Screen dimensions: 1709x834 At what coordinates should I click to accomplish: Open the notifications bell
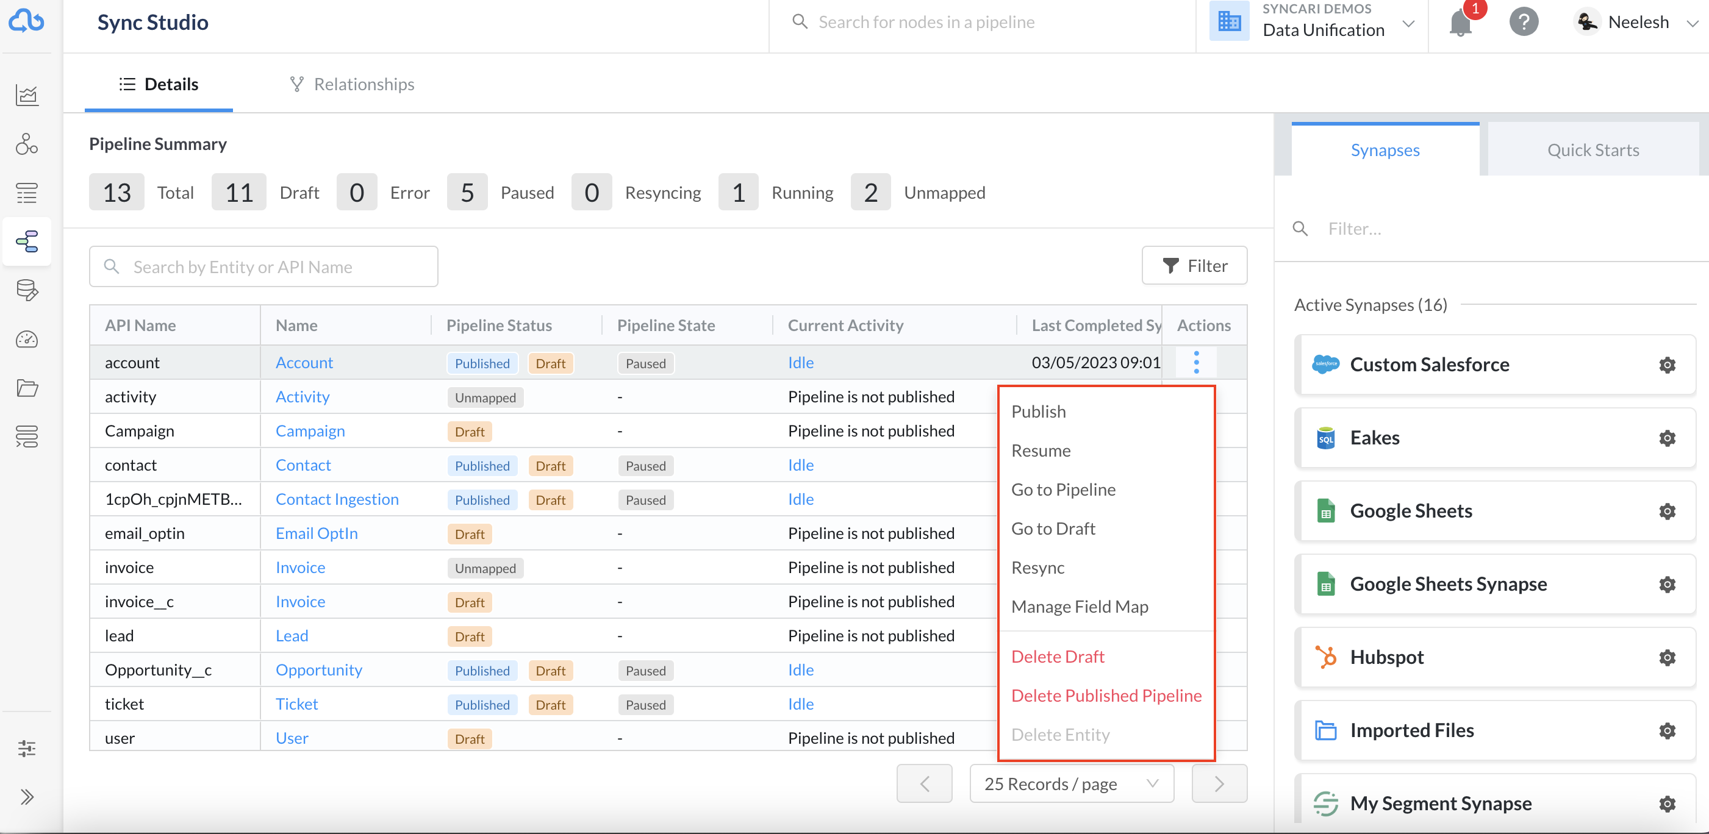[1460, 23]
